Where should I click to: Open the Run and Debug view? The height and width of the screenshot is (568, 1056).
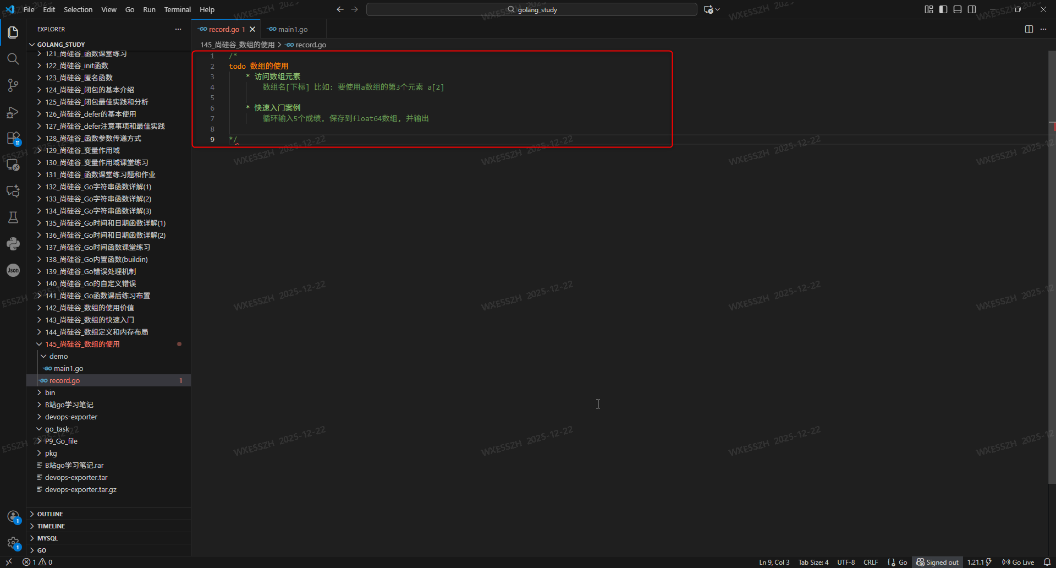coord(13,112)
